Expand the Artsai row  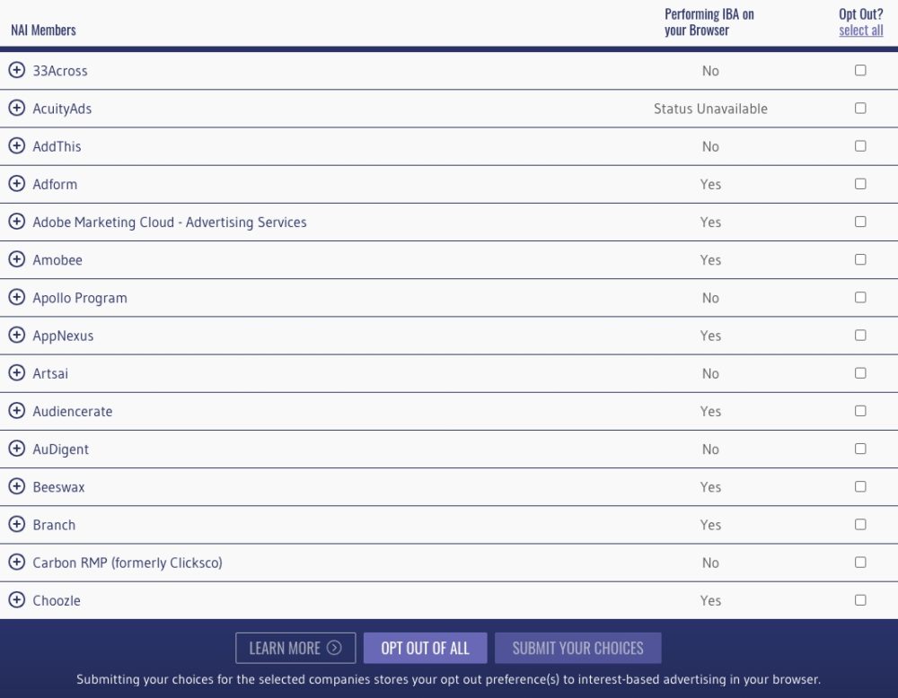(x=16, y=372)
